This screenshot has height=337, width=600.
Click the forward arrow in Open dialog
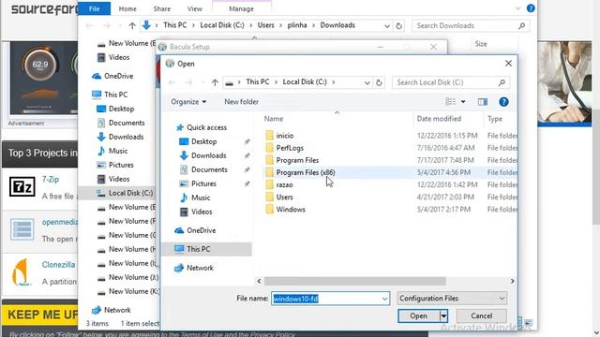[x=188, y=82]
